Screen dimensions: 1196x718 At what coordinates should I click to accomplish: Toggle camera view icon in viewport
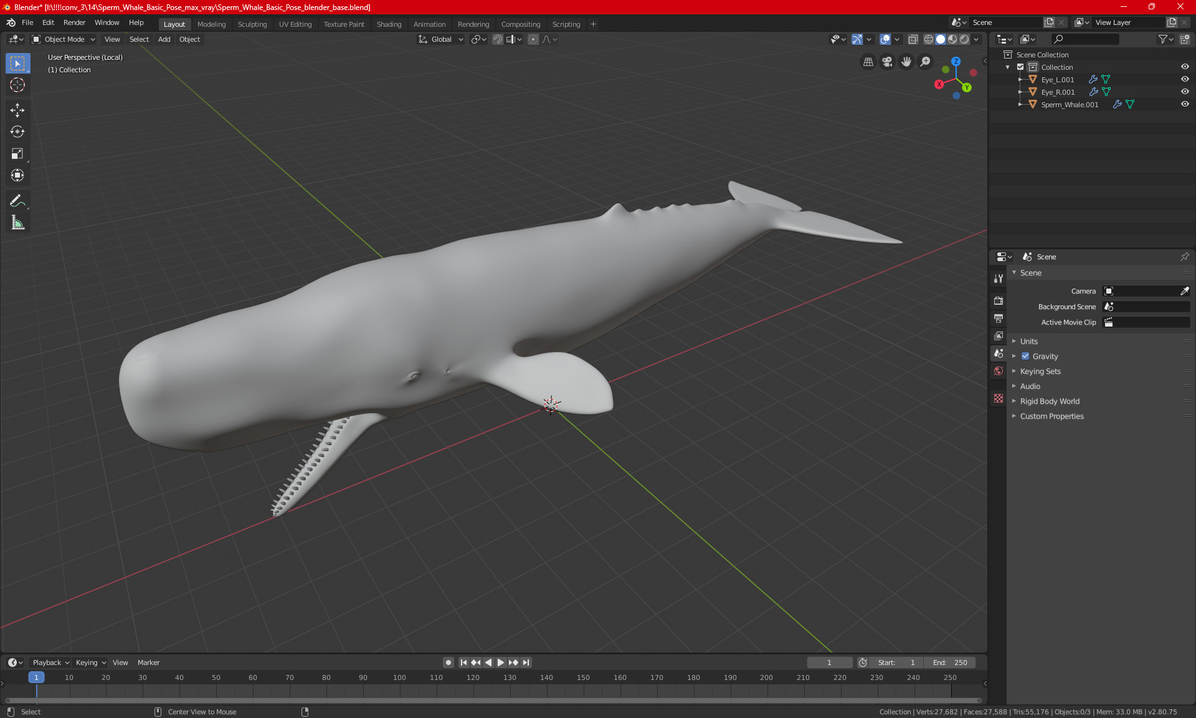click(887, 62)
